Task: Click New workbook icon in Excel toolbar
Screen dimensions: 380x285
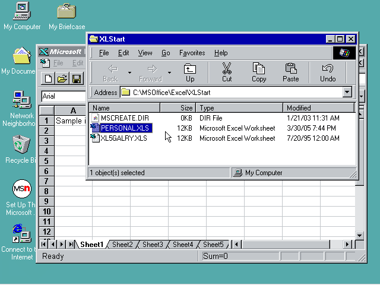Action: 48,79
